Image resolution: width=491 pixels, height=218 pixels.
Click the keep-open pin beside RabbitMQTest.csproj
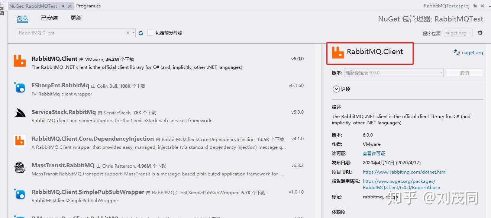coord(475,6)
